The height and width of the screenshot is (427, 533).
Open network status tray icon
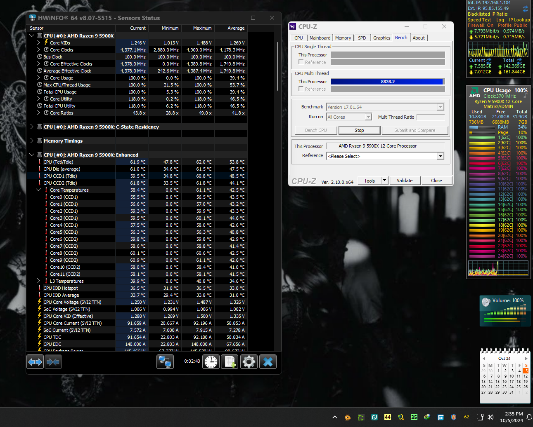click(x=480, y=417)
